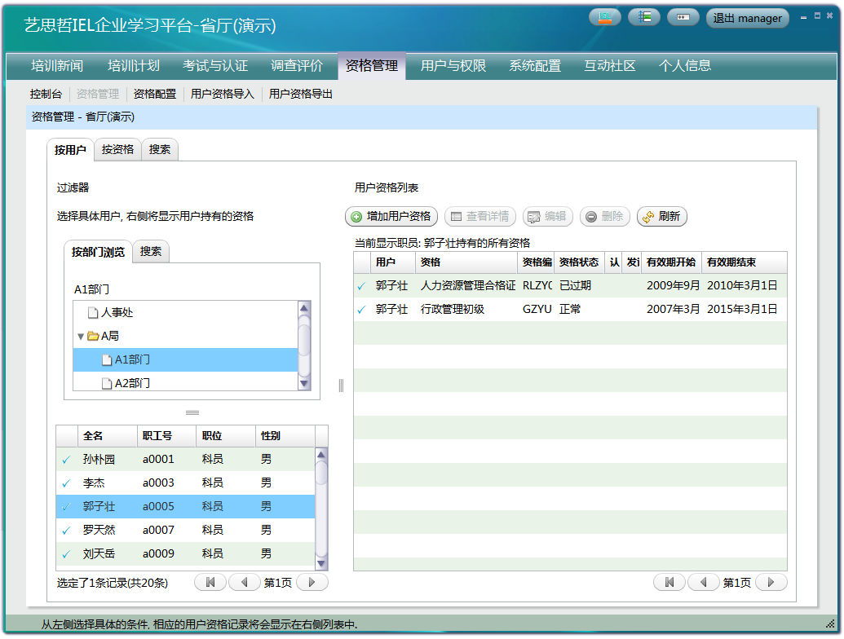
Task: Sort user list by 全名 column
Action: (x=107, y=436)
